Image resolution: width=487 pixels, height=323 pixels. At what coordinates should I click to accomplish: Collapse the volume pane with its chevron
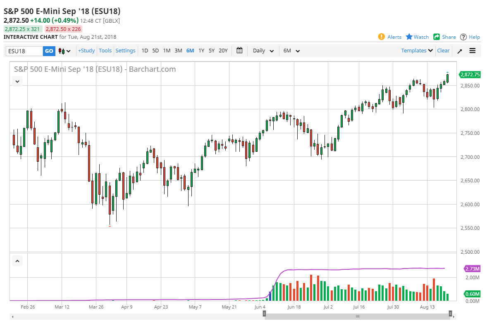(x=18, y=261)
